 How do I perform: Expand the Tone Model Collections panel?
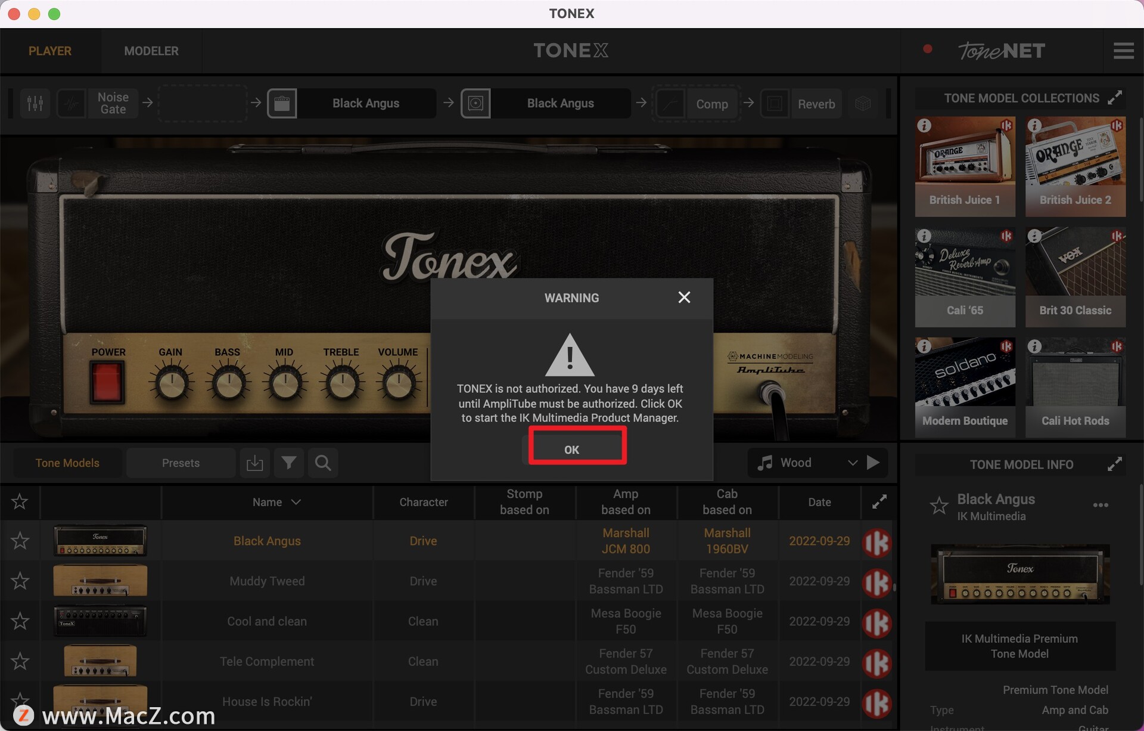(1114, 98)
